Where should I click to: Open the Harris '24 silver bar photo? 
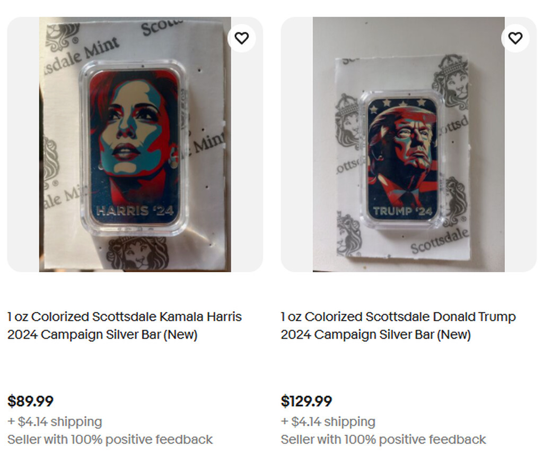(x=135, y=144)
